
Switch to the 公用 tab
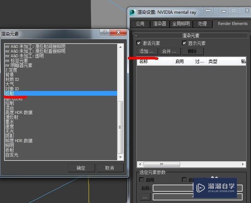pyautogui.click(x=140, y=24)
